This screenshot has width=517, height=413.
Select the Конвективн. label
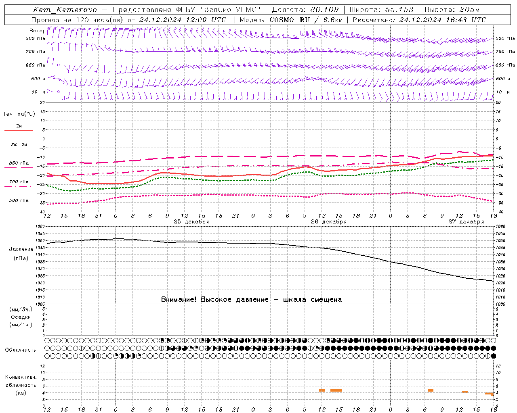coord(21,377)
